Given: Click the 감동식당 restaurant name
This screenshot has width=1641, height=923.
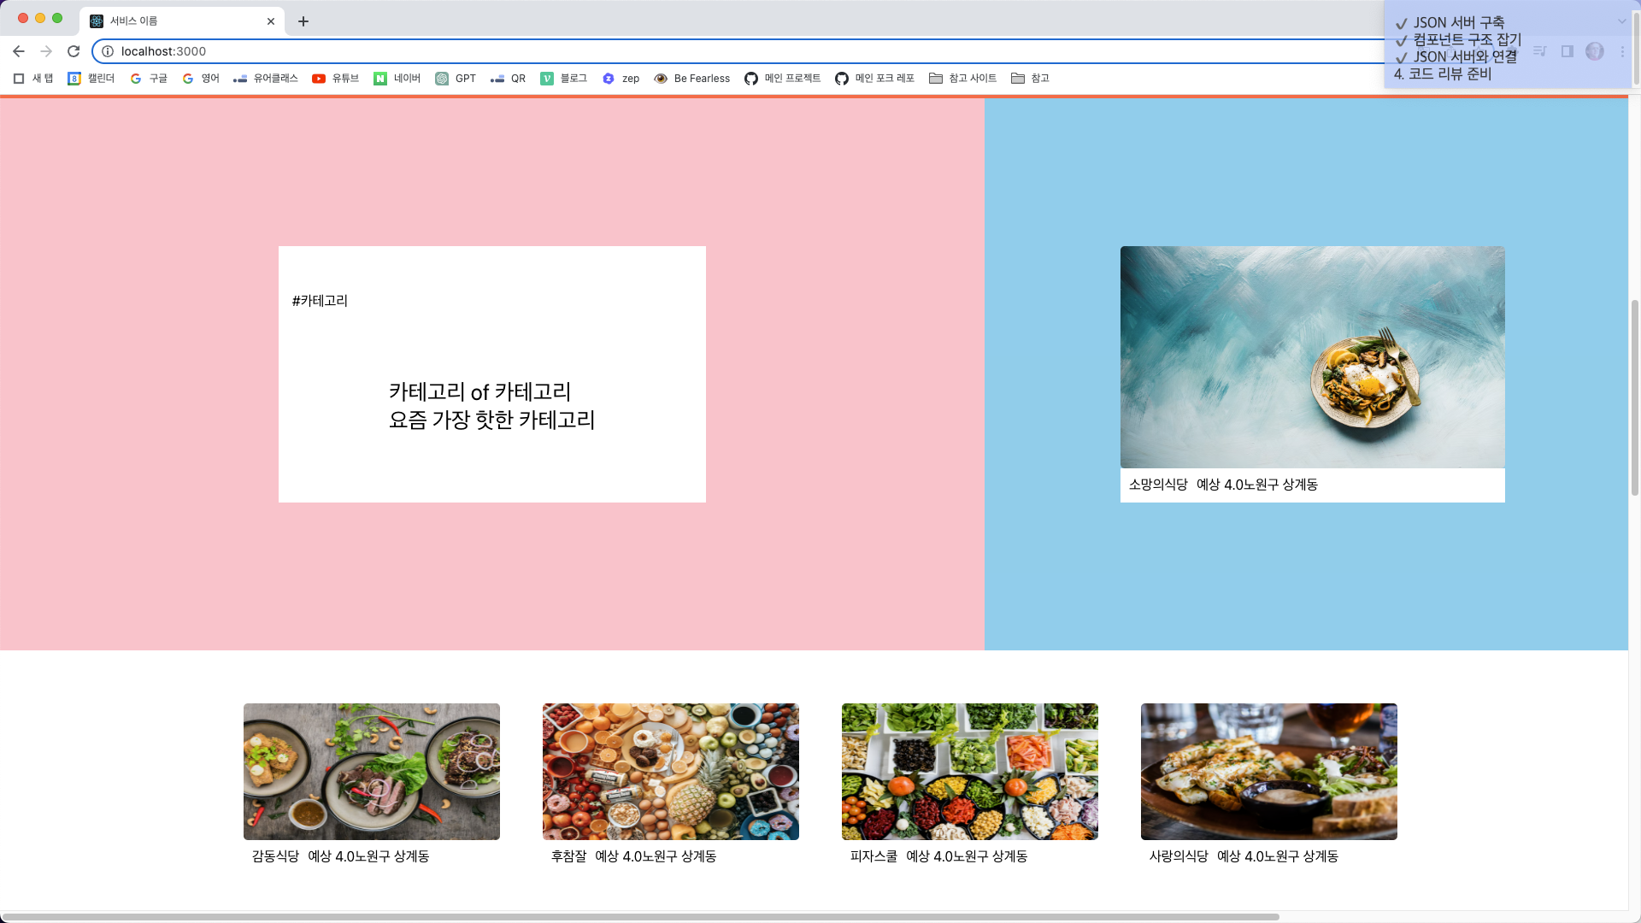Looking at the screenshot, I should (275, 856).
